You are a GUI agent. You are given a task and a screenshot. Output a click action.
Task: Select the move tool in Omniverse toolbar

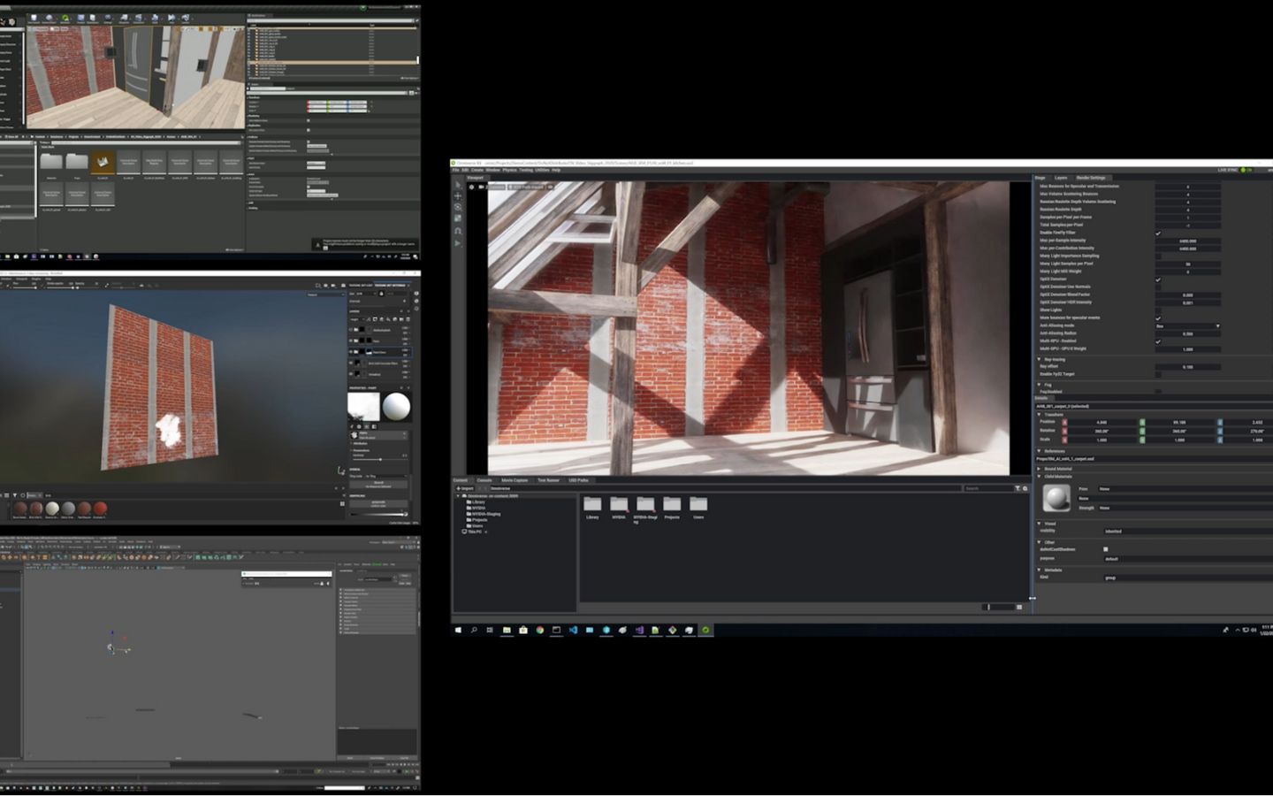click(458, 195)
